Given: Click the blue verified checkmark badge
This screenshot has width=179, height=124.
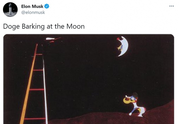Looking at the screenshot, I should (x=47, y=6).
